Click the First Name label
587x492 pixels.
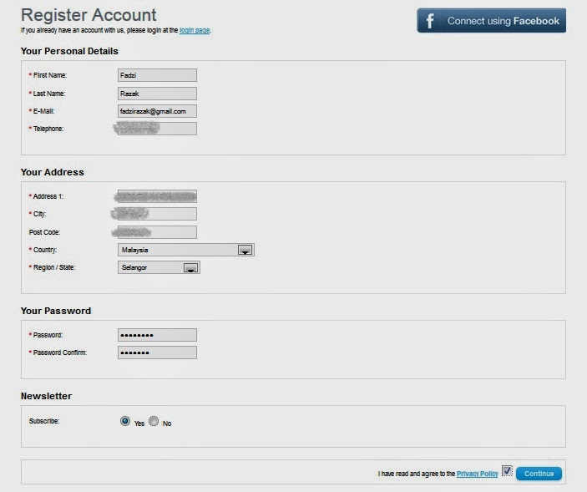pos(50,75)
